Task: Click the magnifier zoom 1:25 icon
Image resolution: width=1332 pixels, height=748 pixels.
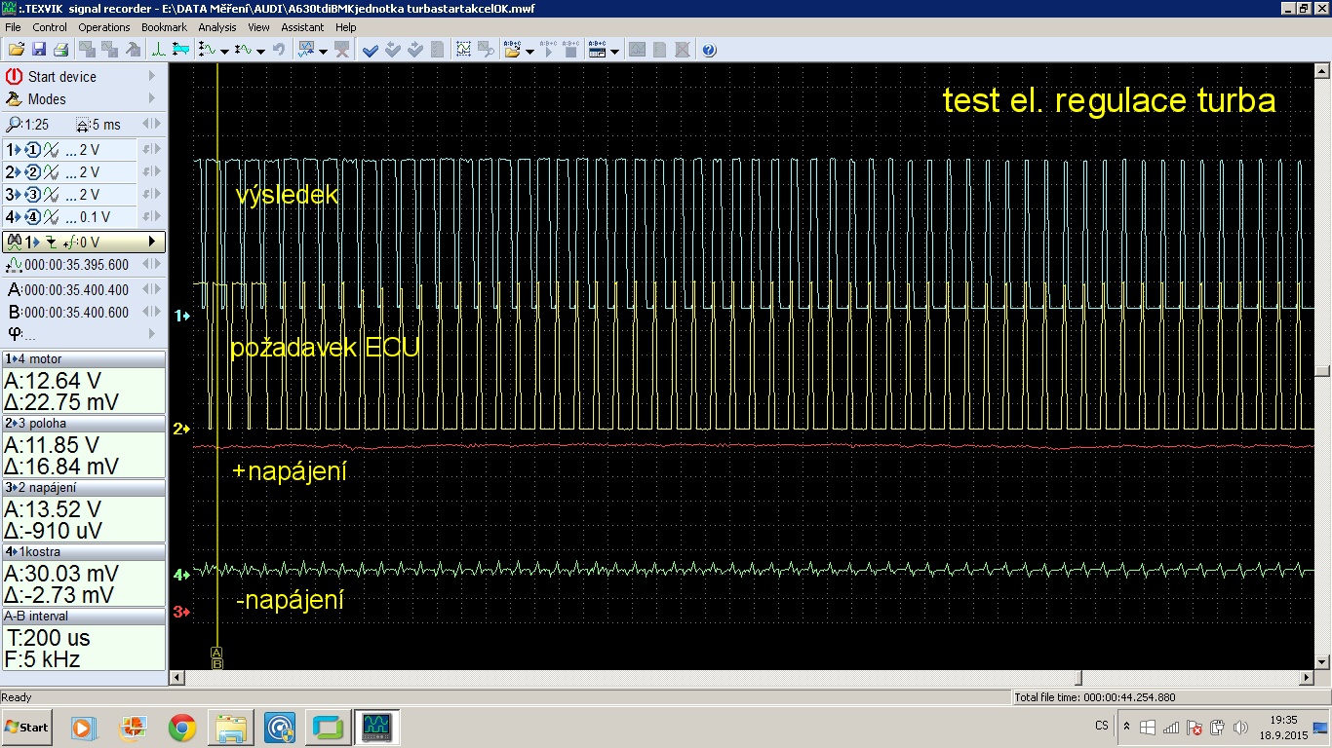Action: tap(13, 125)
